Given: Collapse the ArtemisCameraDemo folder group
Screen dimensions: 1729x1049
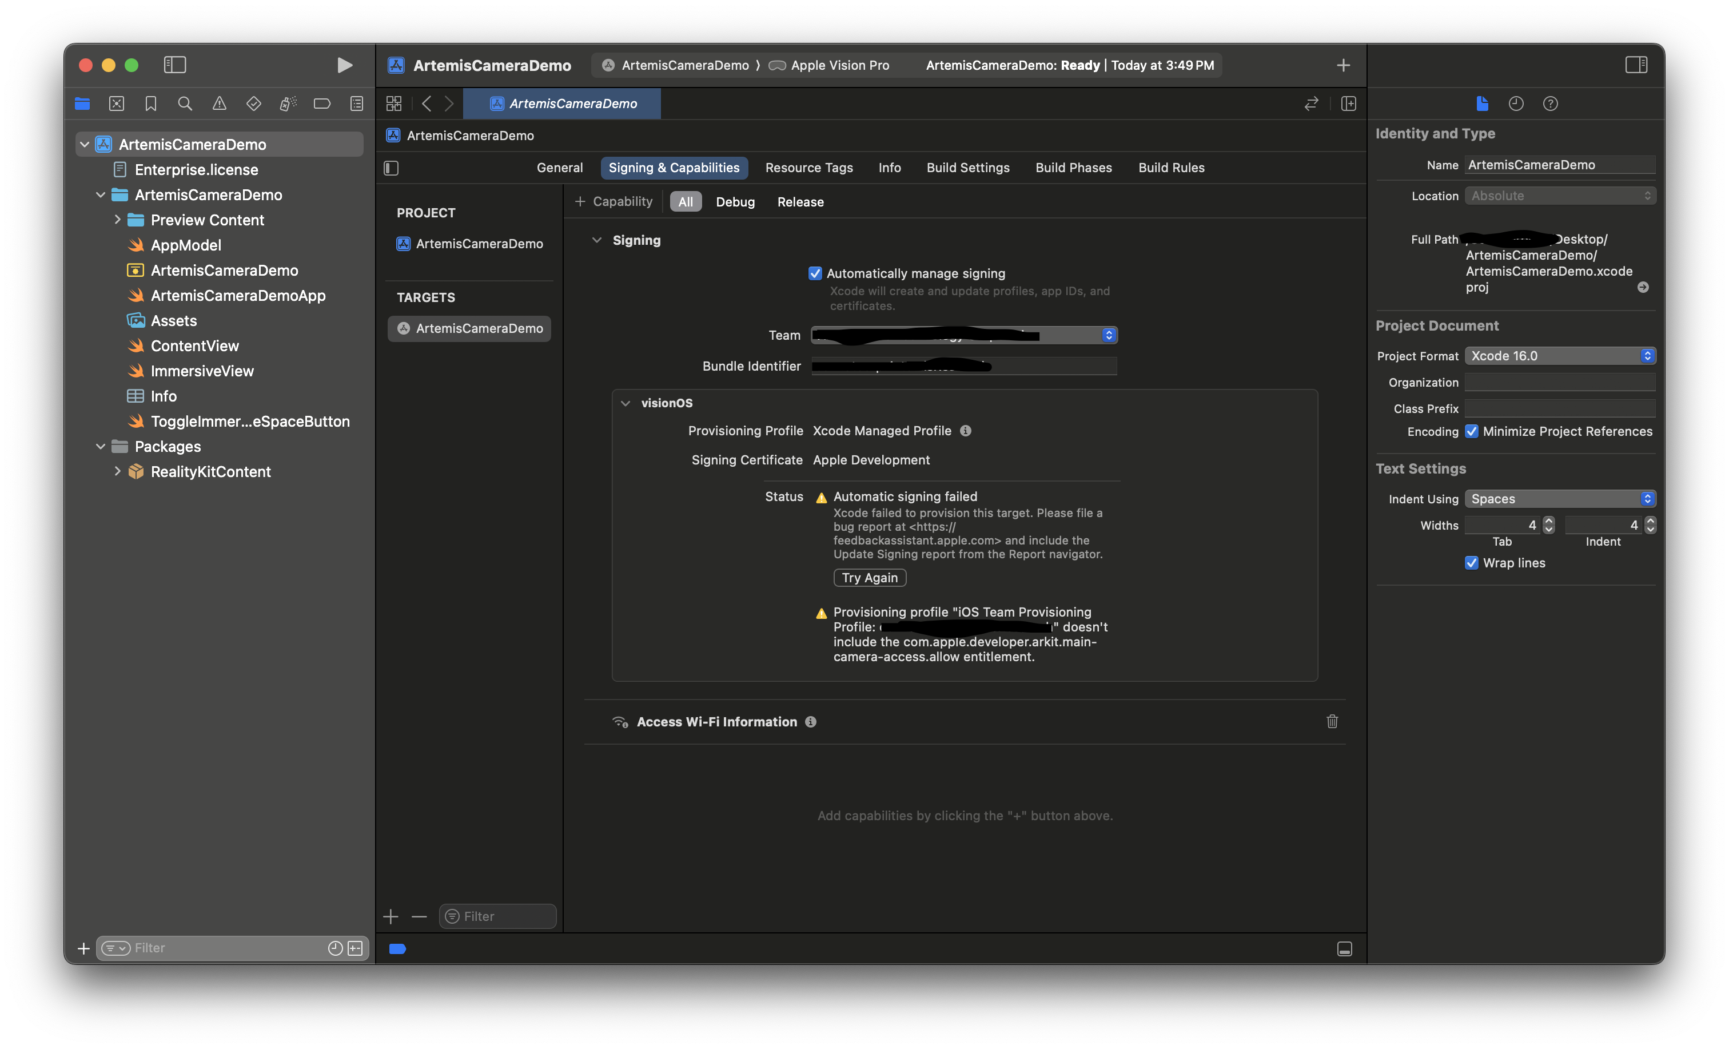Looking at the screenshot, I should 101,195.
